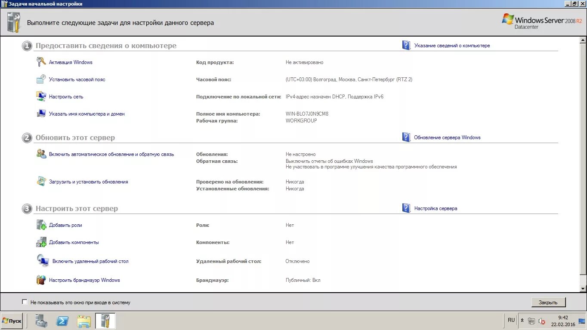Click the scrollbar down arrow
Screen dimensions: 587x330
click(x=583, y=289)
